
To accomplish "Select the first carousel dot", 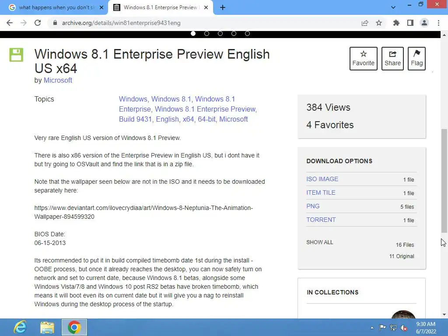I will (x=193, y=34).
